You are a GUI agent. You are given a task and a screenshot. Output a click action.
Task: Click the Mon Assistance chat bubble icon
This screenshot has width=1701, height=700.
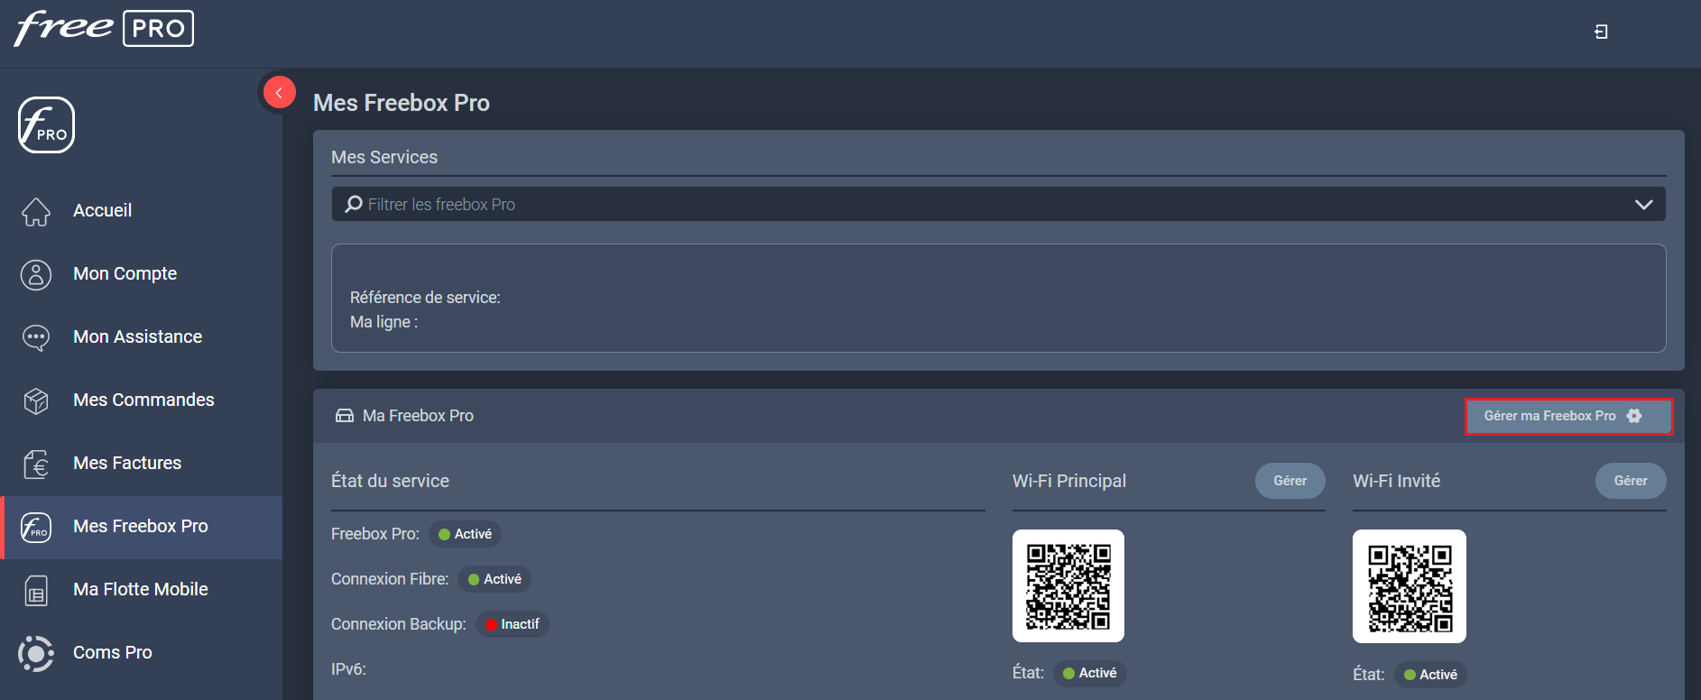point(36,337)
